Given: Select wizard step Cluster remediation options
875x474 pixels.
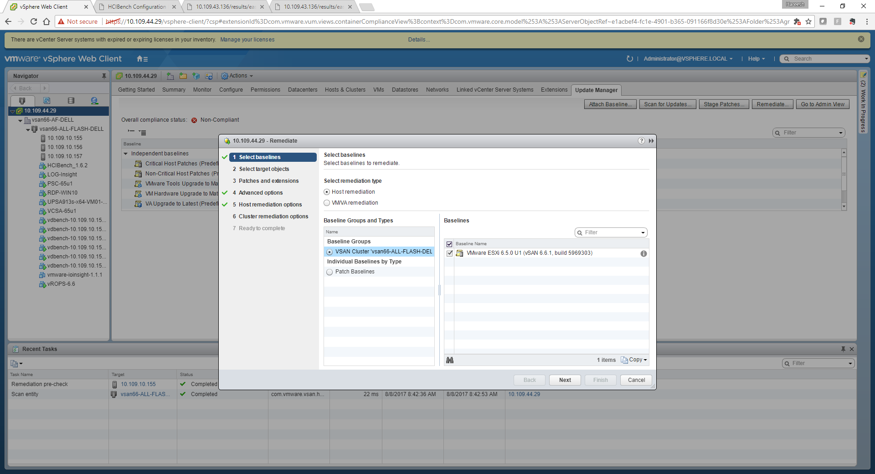Looking at the screenshot, I should coord(273,216).
